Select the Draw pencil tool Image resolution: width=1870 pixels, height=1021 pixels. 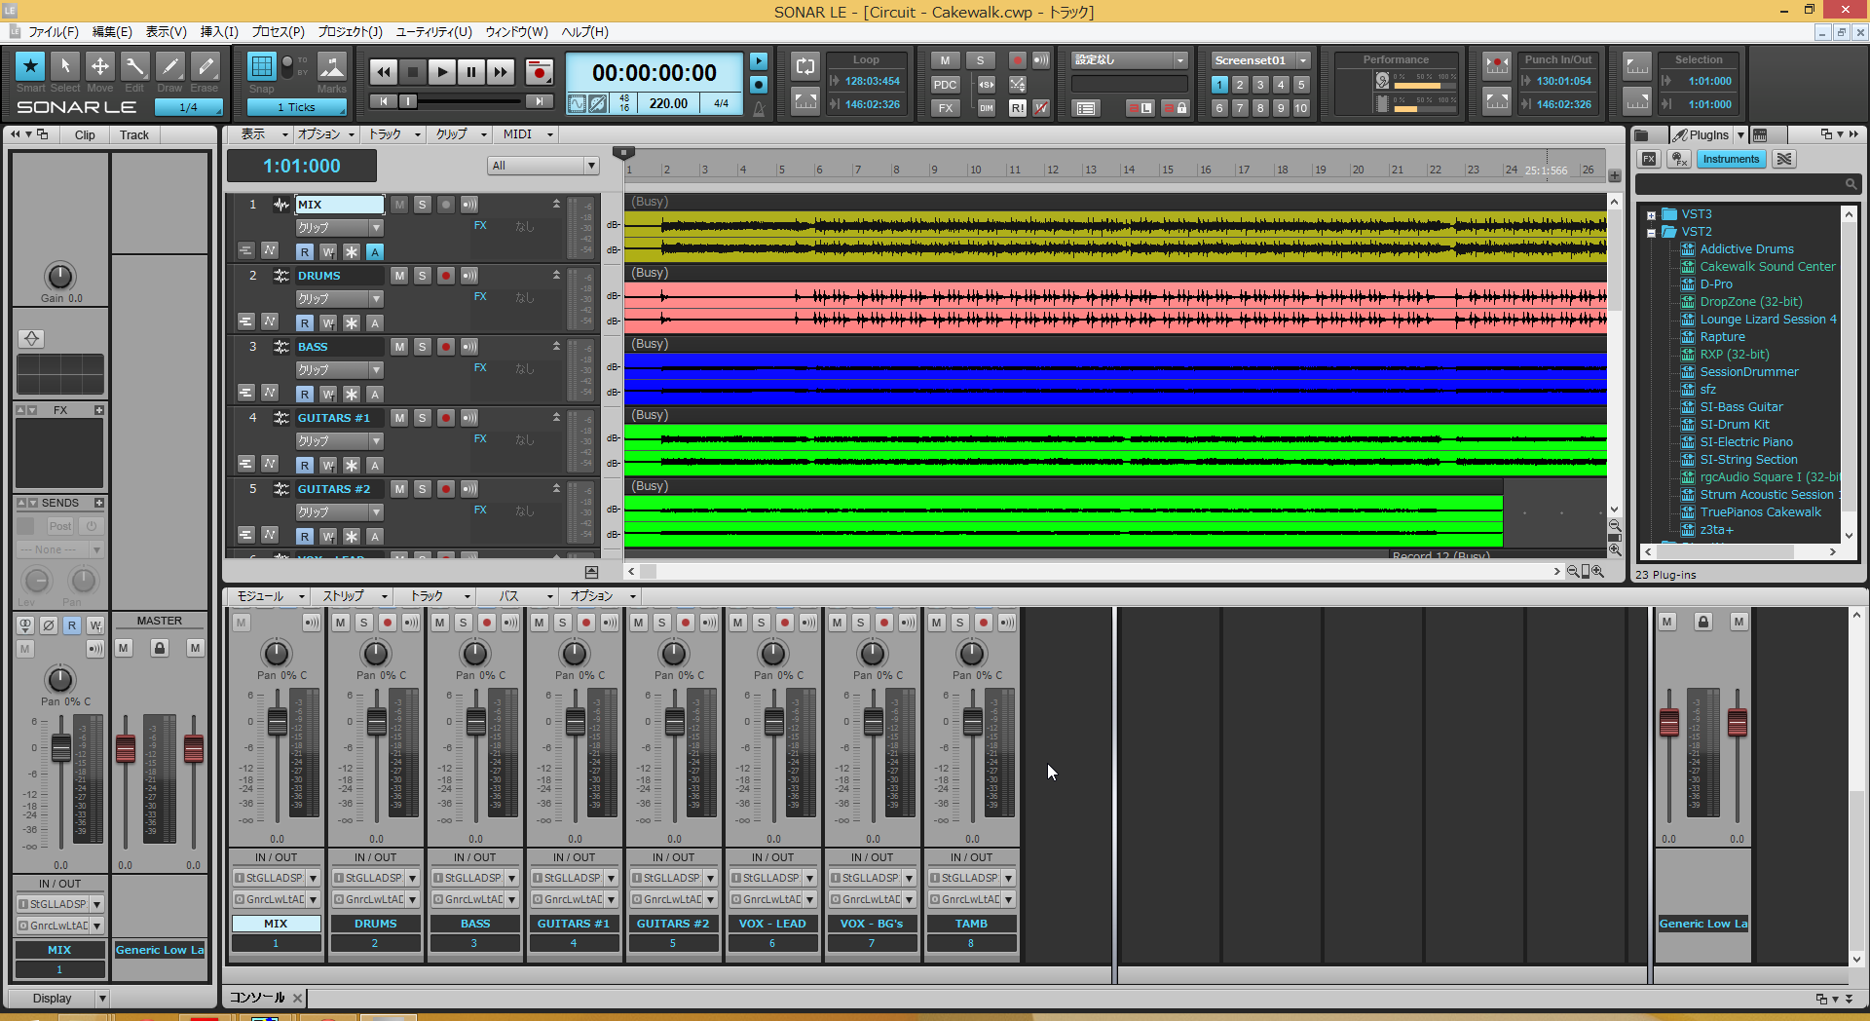(x=170, y=66)
